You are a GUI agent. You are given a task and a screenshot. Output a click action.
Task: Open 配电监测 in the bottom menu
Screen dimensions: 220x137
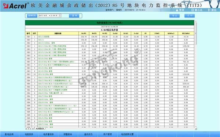pos(9,134)
